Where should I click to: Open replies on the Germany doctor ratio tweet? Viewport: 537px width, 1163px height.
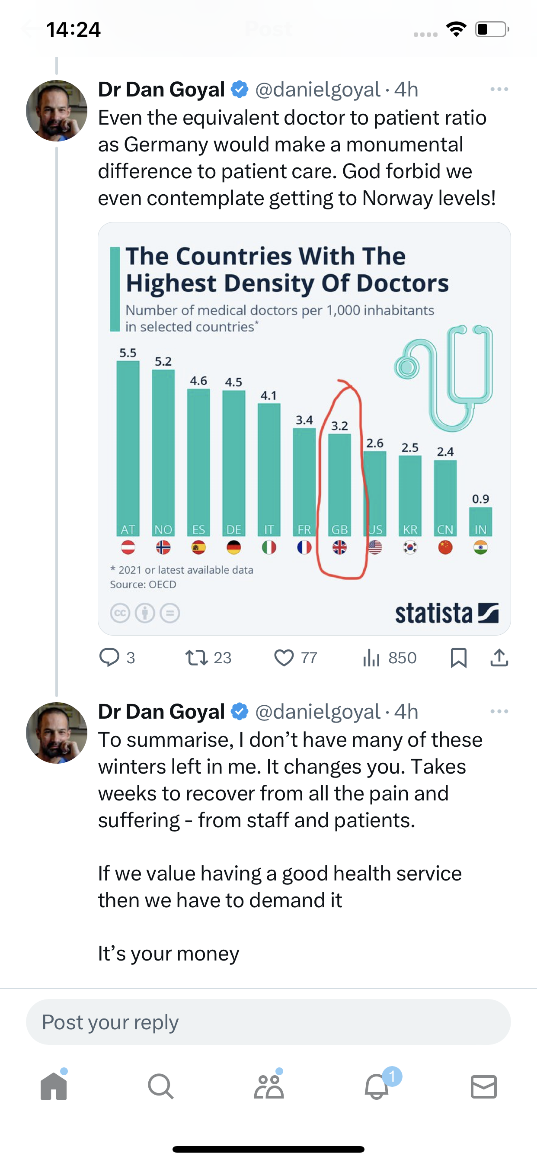click(117, 657)
